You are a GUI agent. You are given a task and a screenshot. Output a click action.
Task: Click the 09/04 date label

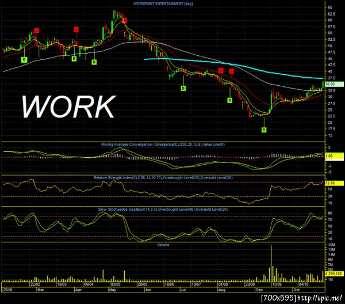pos(89,284)
